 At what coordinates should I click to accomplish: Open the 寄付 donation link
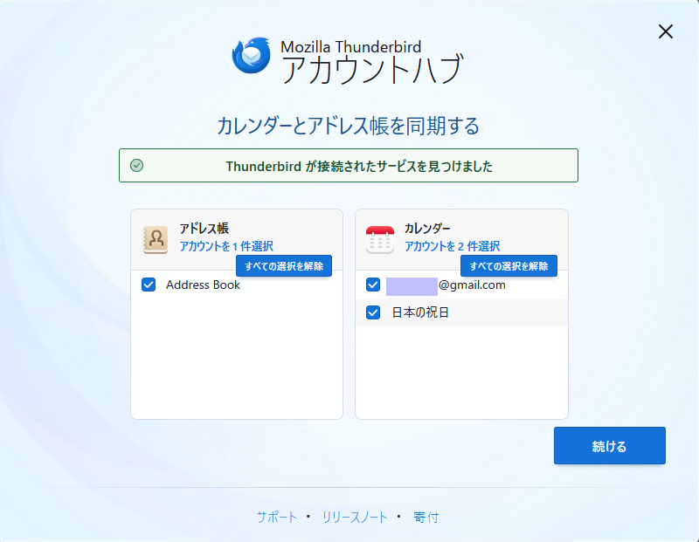426,518
